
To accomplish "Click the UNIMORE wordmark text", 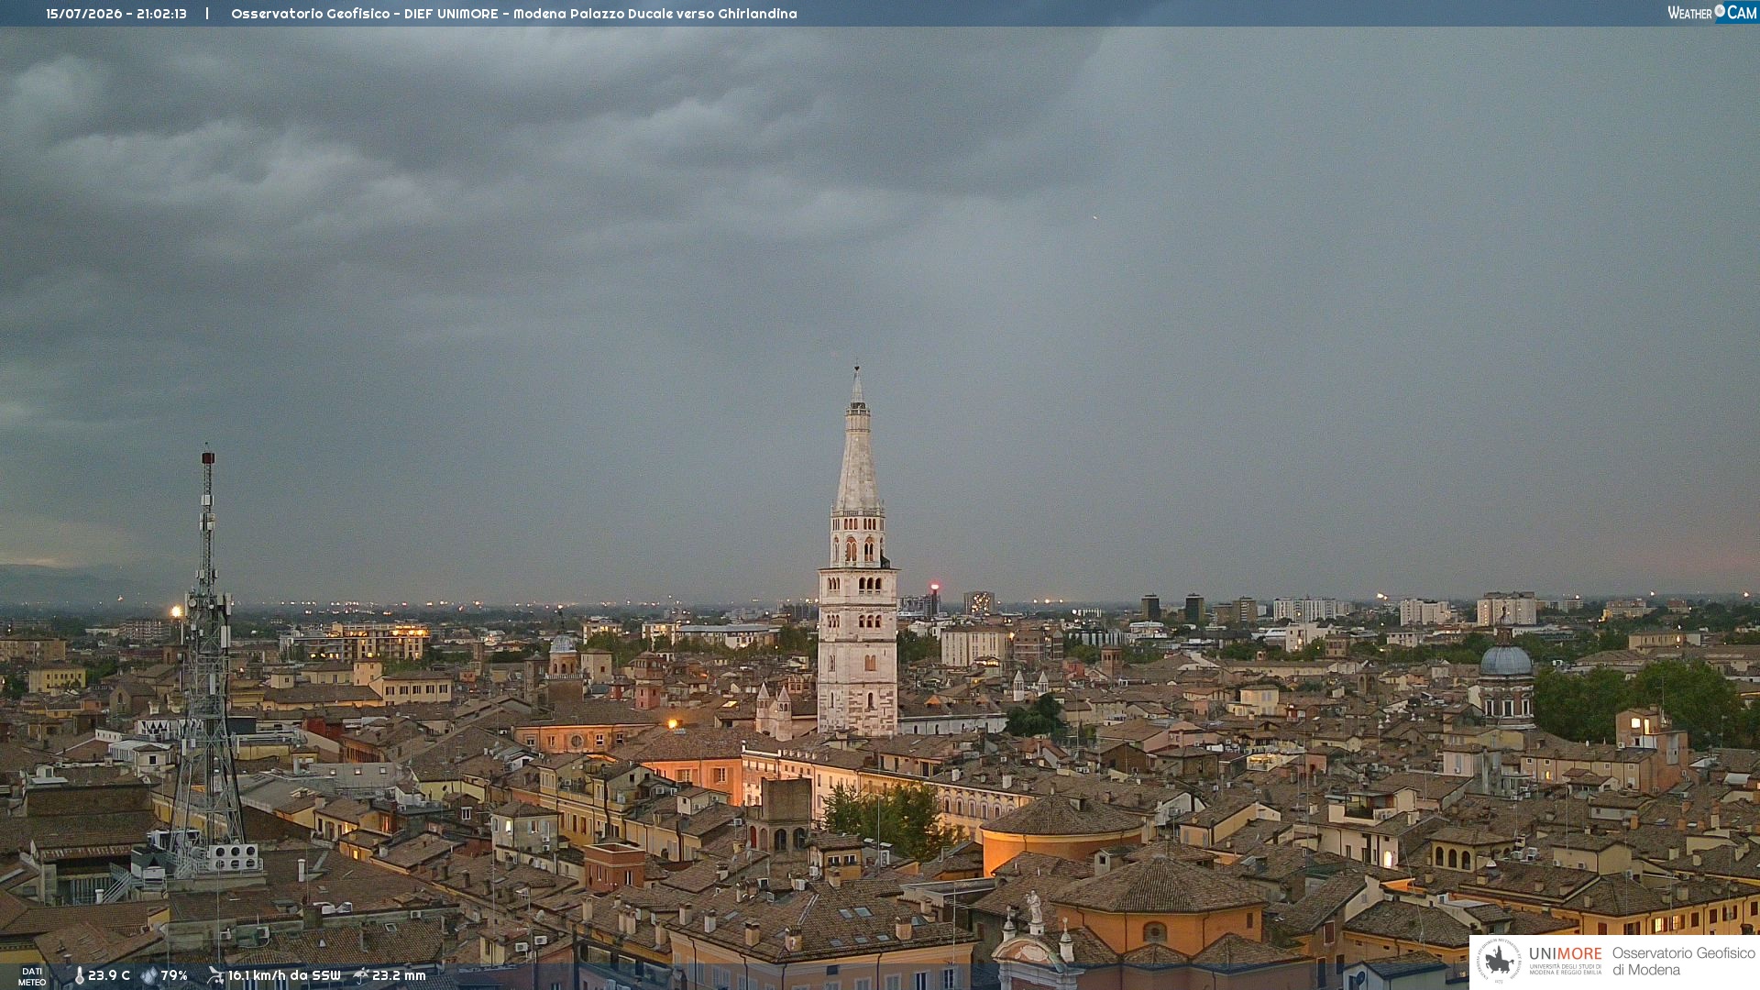I will pos(1566,953).
